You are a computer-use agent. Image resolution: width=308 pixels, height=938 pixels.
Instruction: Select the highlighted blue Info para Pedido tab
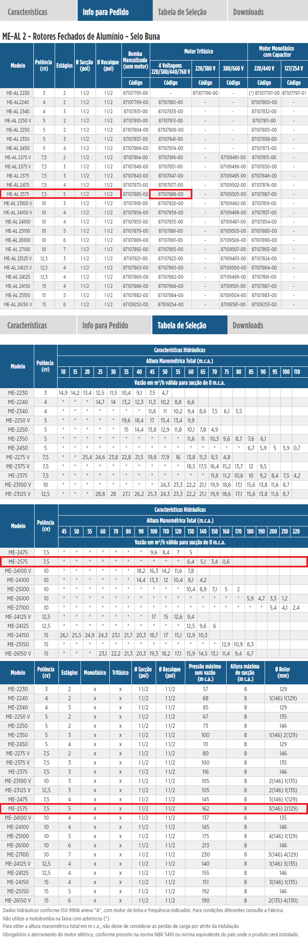(106, 12)
